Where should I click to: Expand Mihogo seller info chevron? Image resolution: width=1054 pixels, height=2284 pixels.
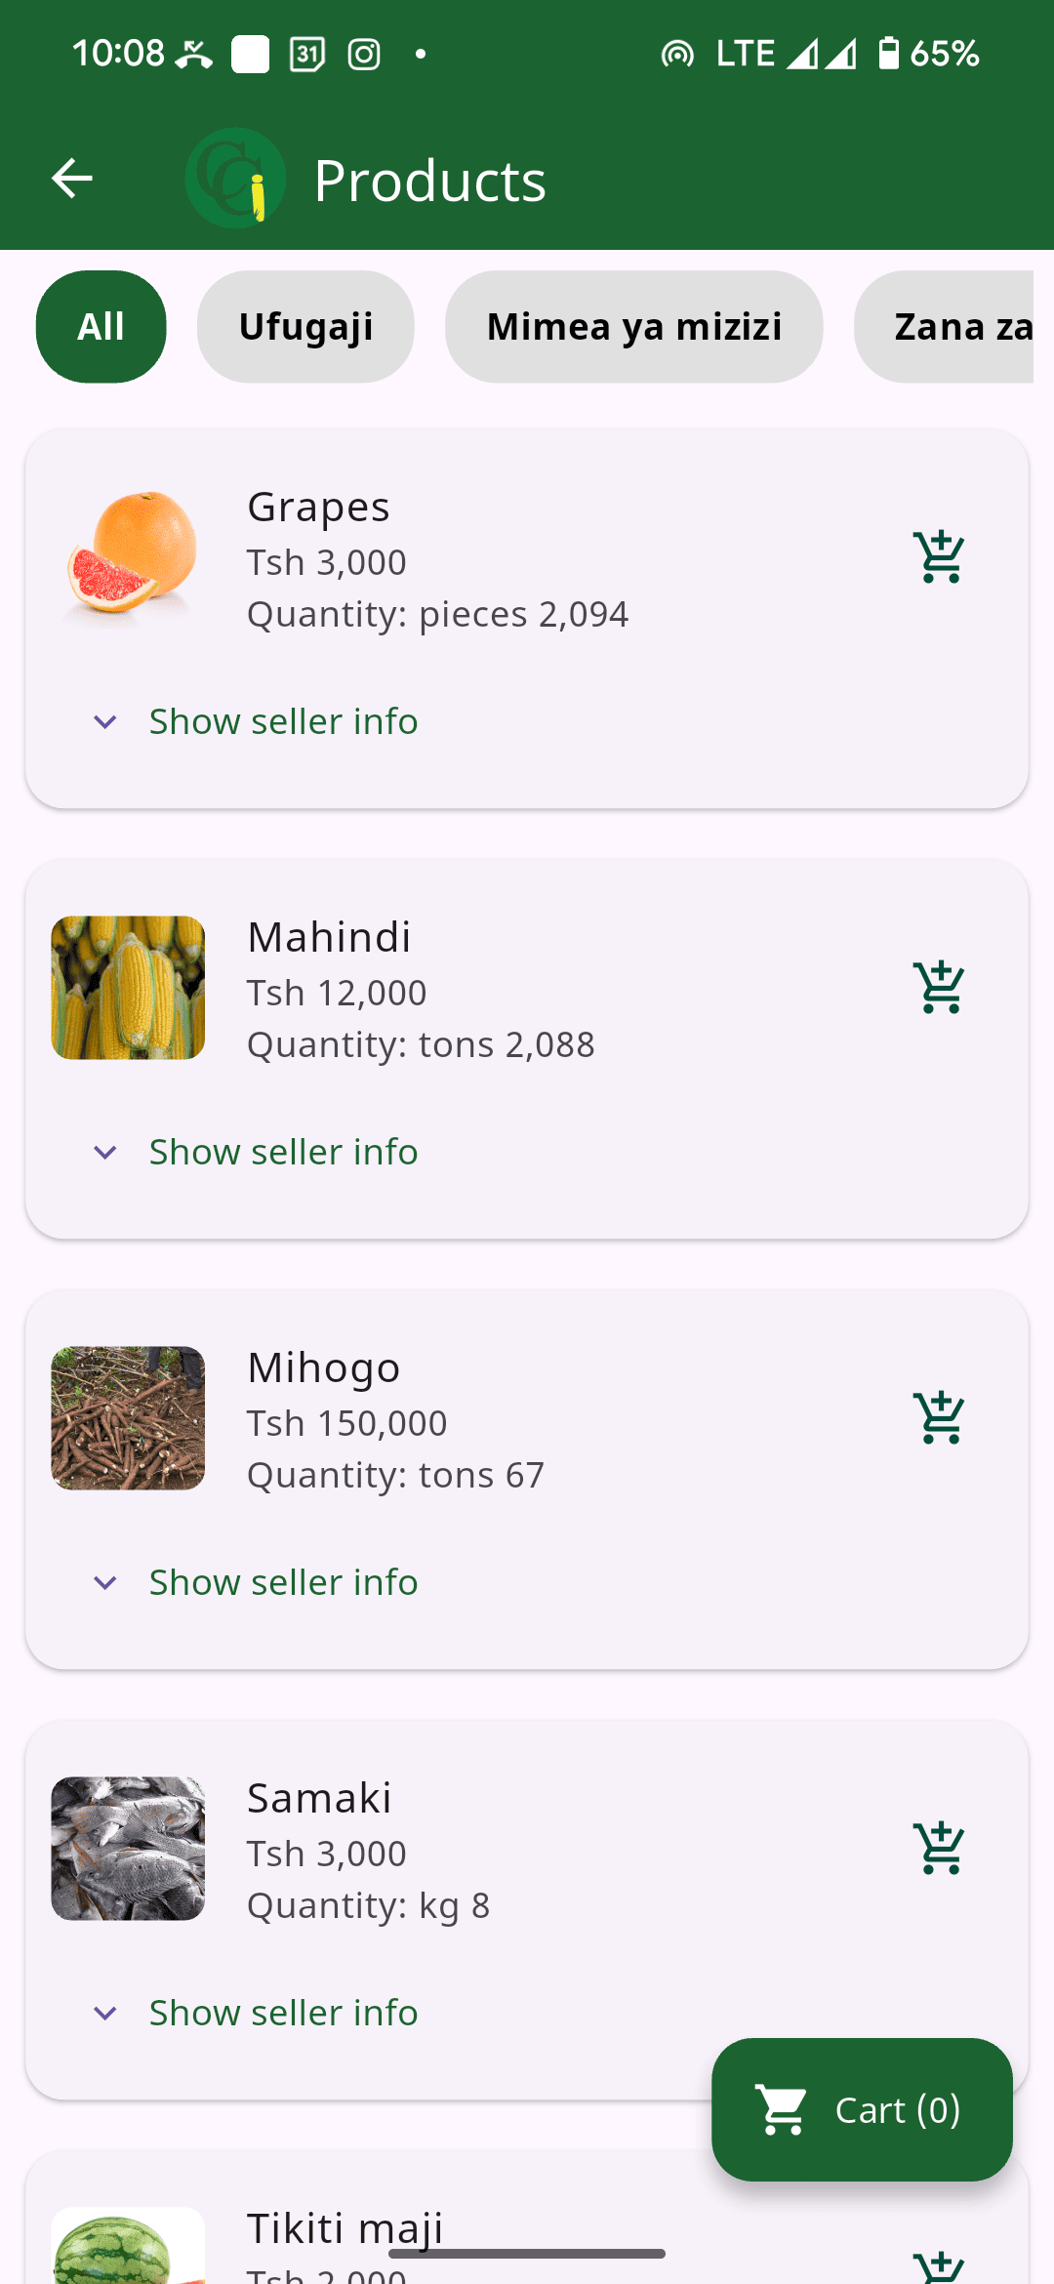pyautogui.click(x=105, y=1583)
